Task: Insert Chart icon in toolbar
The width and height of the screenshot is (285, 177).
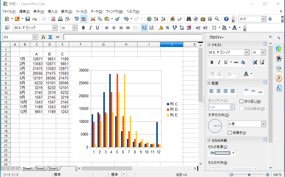Action: coord(173,19)
